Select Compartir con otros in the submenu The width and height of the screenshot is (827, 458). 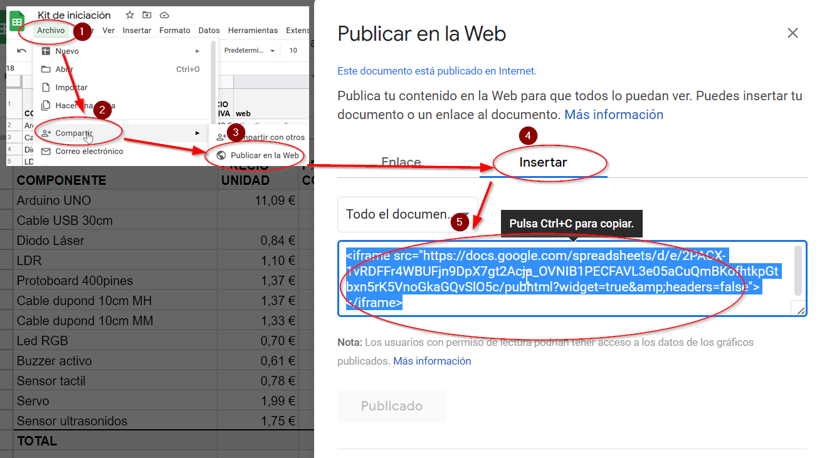pyautogui.click(x=259, y=137)
